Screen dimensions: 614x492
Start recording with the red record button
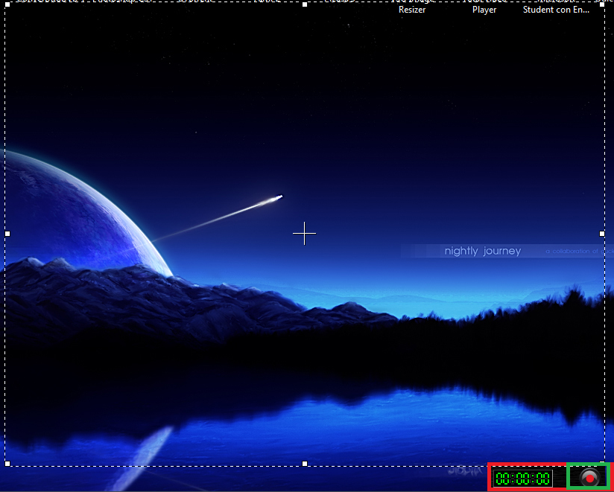pyautogui.click(x=589, y=477)
